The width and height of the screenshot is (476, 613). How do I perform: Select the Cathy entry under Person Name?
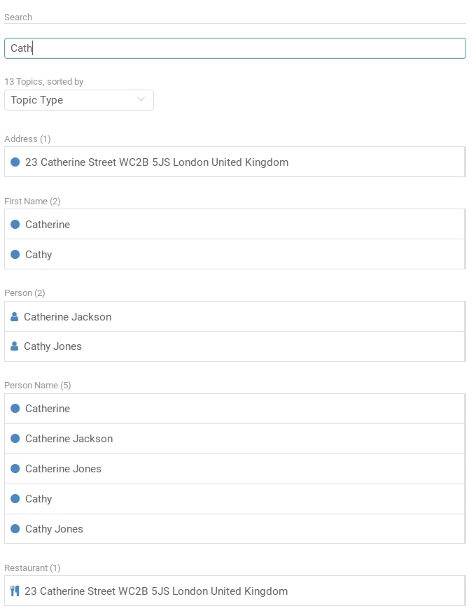[x=38, y=499]
